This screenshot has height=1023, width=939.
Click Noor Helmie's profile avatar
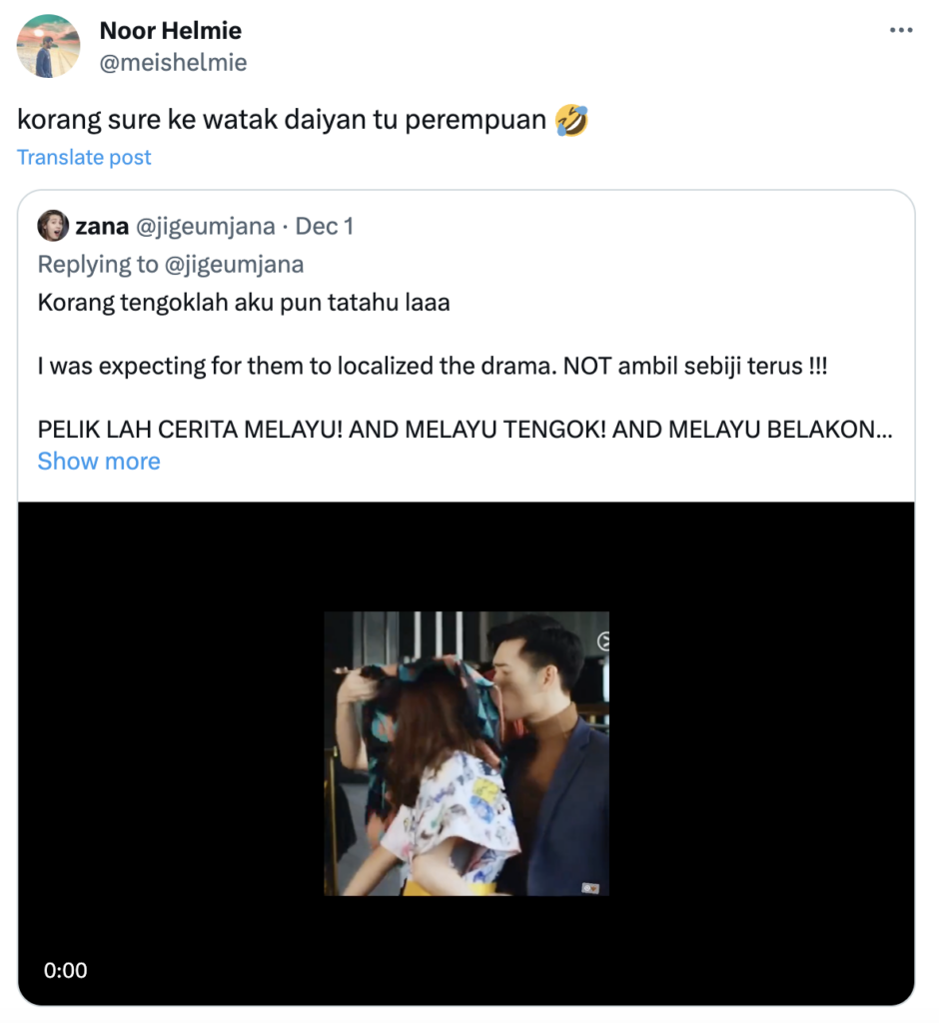(48, 46)
